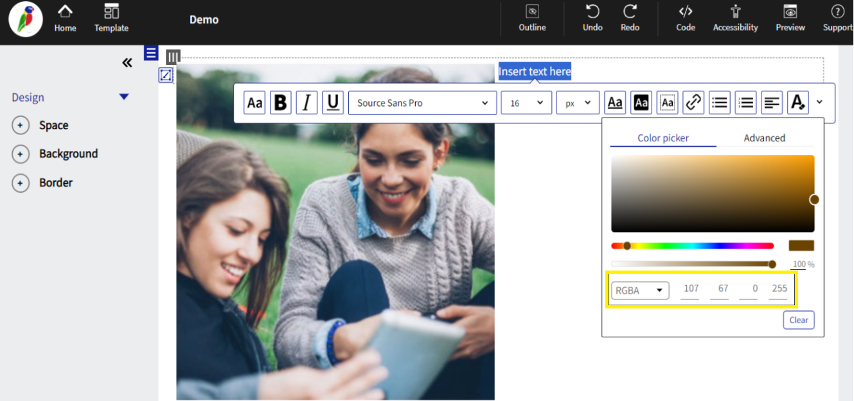The width and height of the screenshot is (854, 401).
Task: Click the first Aa text style button
Action: [255, 103]
